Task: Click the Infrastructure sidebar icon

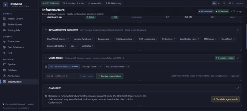Action: [x=4, y=82]
